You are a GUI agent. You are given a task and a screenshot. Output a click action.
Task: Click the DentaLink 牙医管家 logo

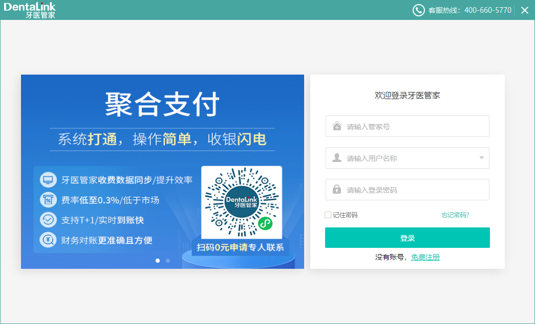click(x=30, y=10)
